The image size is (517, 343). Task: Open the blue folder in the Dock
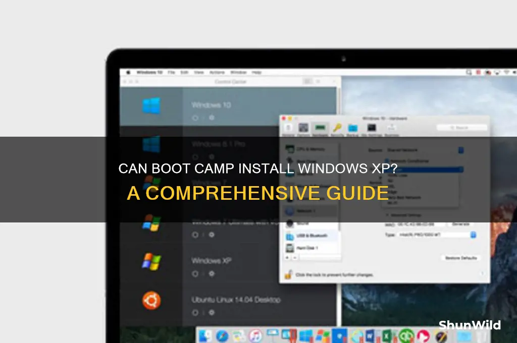tap(464, 336)
